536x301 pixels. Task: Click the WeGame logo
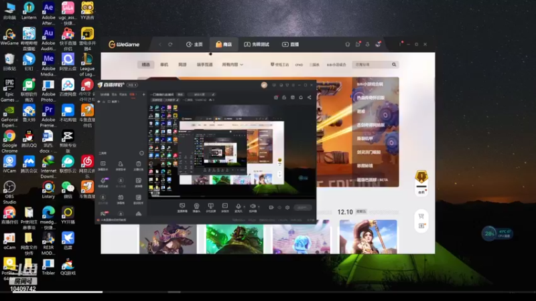[x=124, y=44]
